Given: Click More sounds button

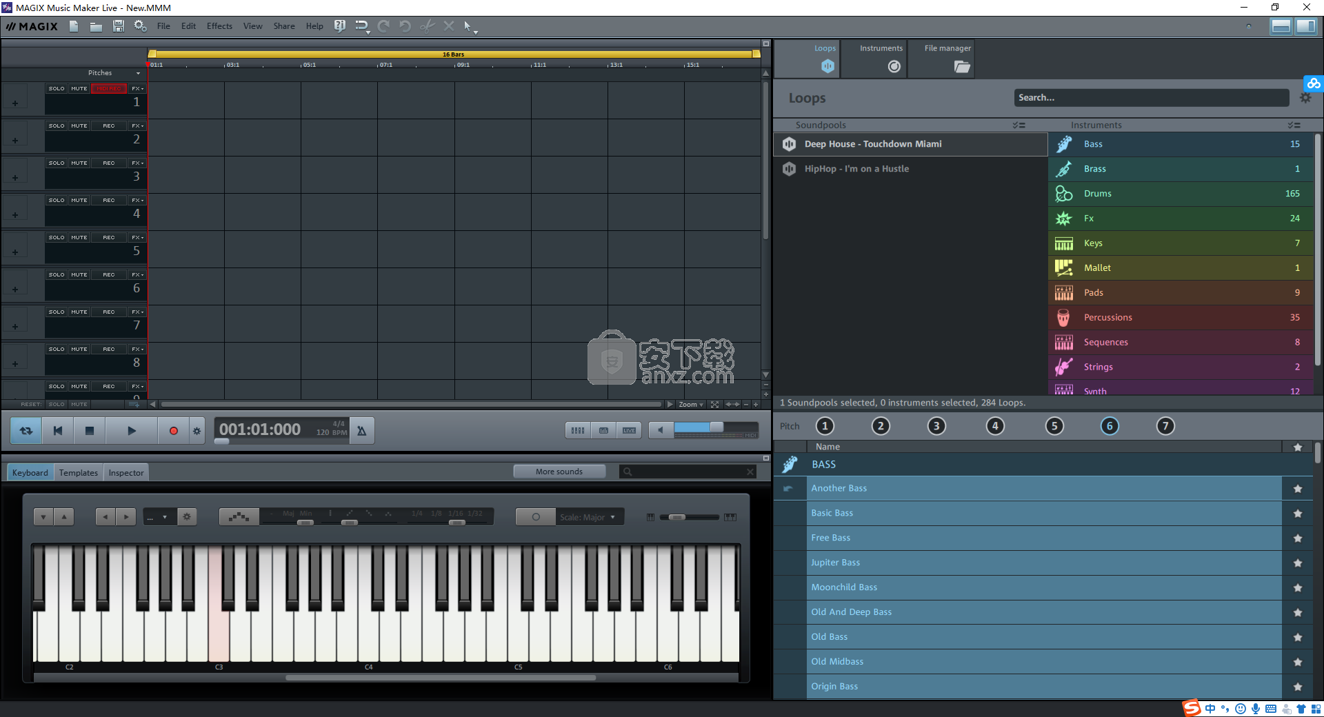Looking at the screenshot, I should [559, 472].
